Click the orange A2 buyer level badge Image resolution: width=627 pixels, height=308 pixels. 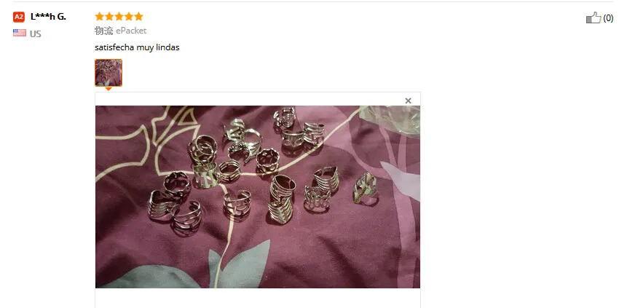pos(19,17)
